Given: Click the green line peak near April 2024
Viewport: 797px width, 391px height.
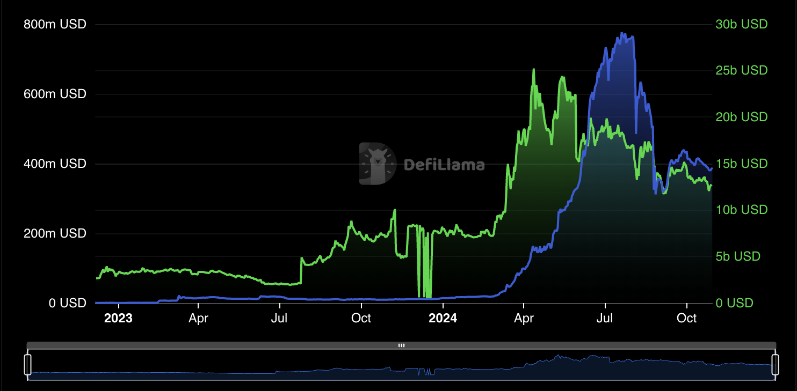Looking at the screenshot, I should [x=533, y=69].
